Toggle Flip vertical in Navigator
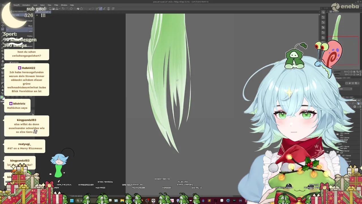Screen dimensions: 362x204 (360, 75)
